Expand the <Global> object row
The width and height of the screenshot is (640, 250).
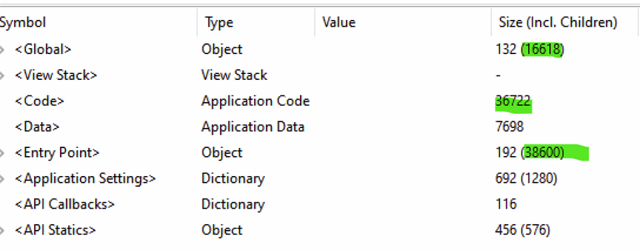(x=2, y=50)
